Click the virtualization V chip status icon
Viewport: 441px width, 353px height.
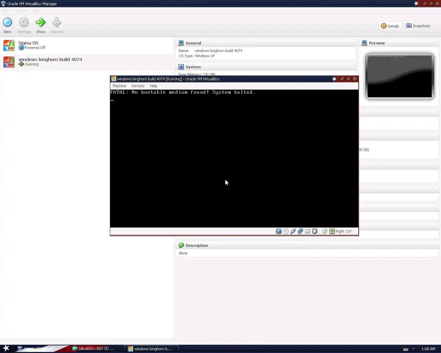[315, 231]
